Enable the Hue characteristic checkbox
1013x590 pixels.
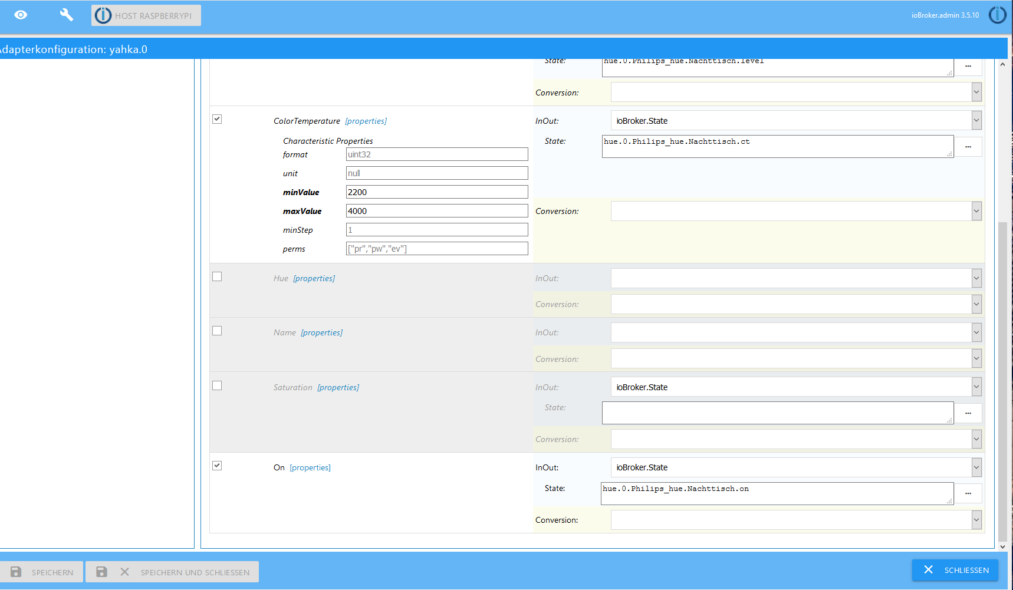coord(217,276)
